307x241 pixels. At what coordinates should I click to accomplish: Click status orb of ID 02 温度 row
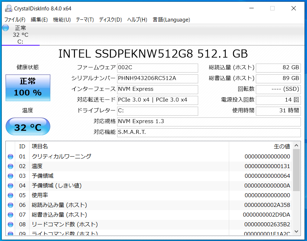(x=10, y=166)
